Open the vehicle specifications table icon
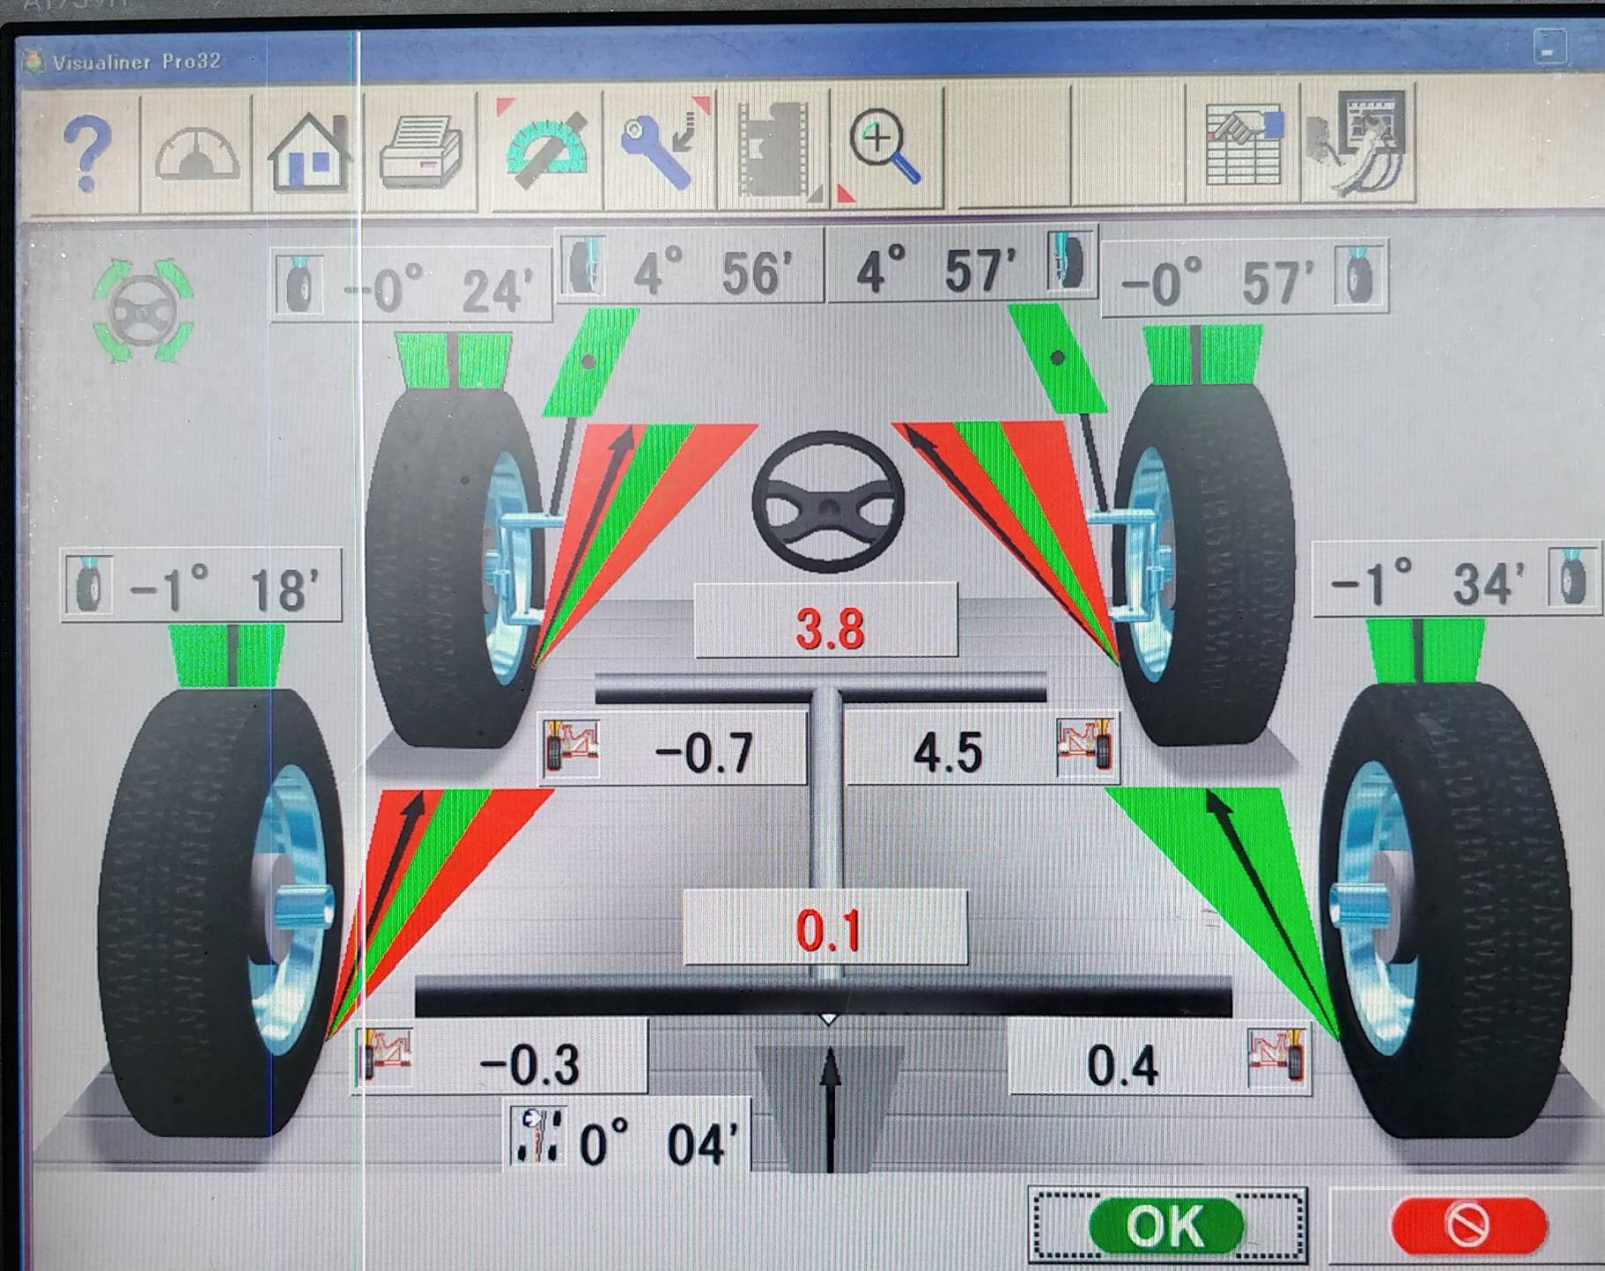 click(1245, 146)
